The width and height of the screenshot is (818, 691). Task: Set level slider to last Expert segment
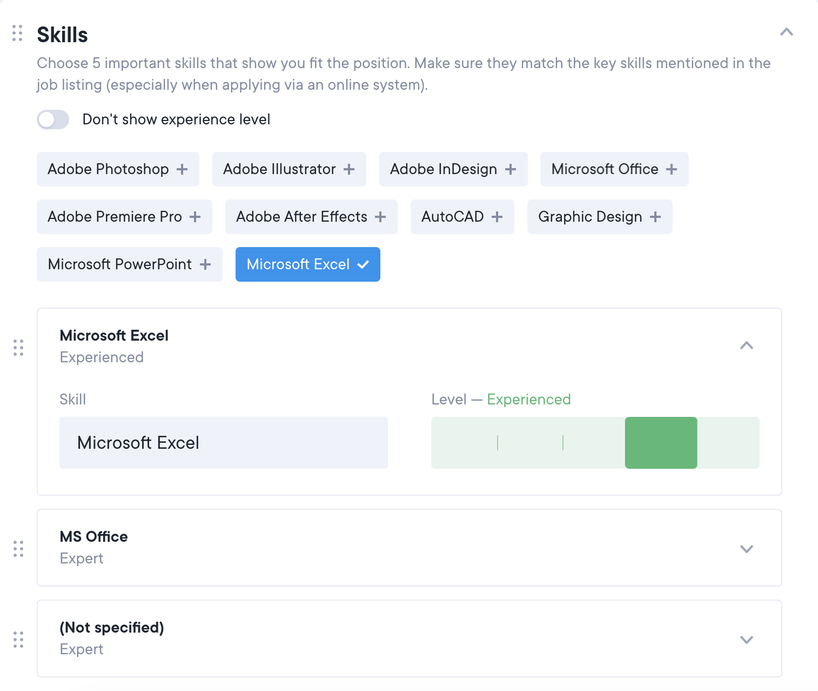728,443
